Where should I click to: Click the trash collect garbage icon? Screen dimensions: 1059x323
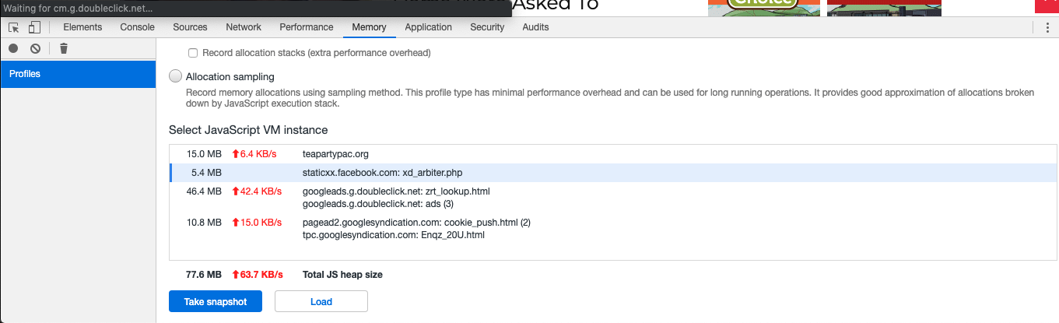(64, 48)
